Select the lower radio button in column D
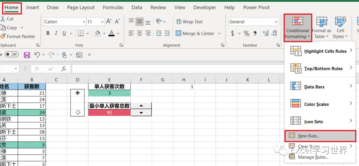The width and height of the screenshot is (359, 166). click(x=78, y=112)
